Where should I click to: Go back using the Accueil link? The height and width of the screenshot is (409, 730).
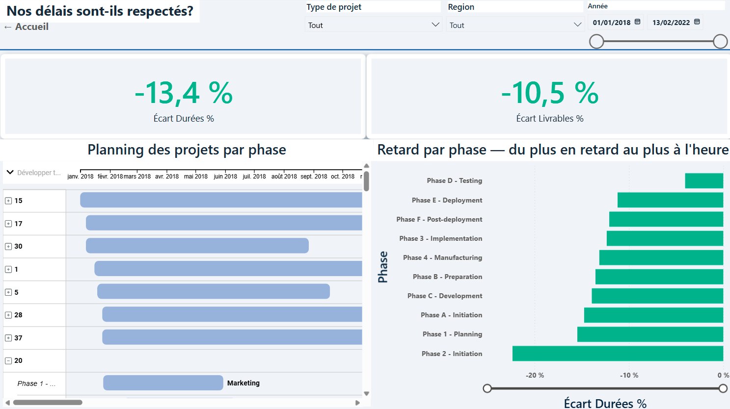pyautogui.click(x=27, y=27)
